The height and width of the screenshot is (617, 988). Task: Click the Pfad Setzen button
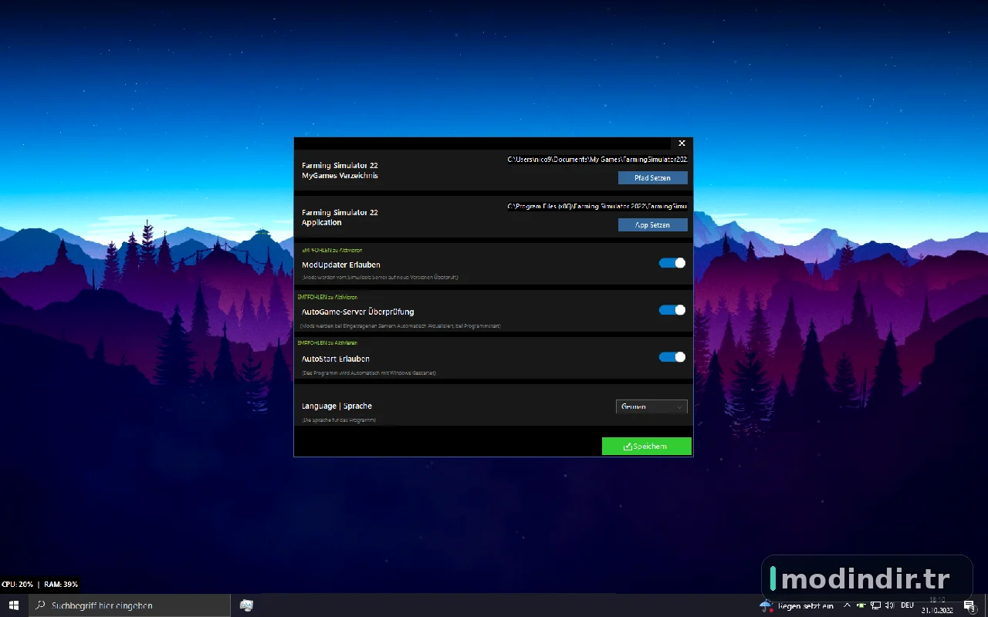point(652,178)
